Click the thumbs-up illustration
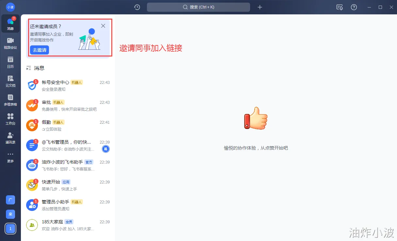The image size is (397, 241). click(x=256, y=118)
